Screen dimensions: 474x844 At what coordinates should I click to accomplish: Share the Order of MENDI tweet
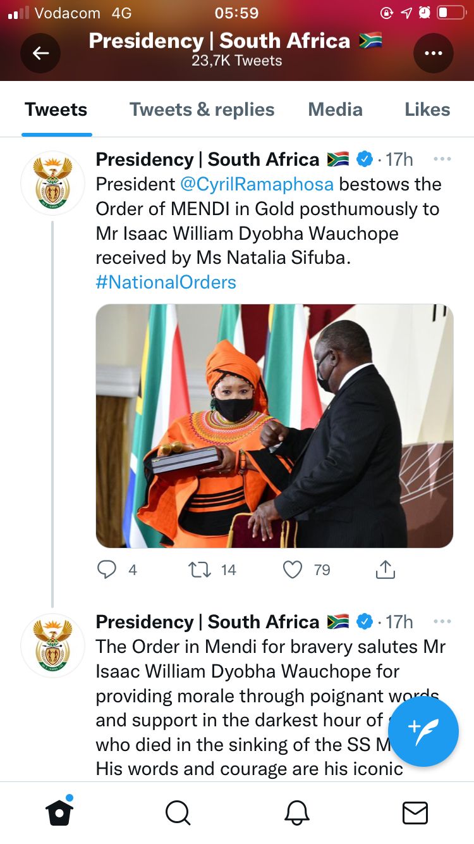tap(385, 570)
